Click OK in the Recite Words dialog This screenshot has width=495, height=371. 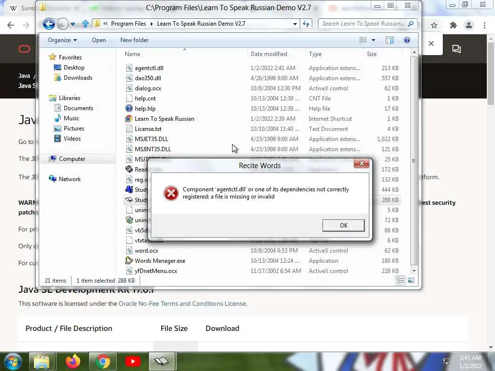pos(344,225)
